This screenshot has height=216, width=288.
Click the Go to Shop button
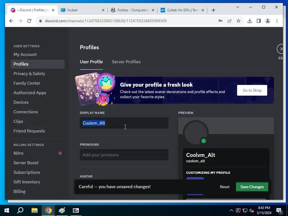[x=252, y=90]
